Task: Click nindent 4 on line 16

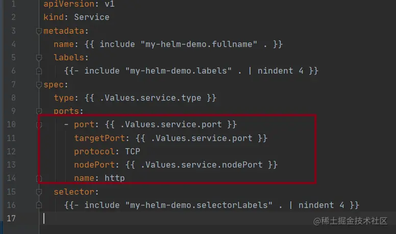Action: 321,205
